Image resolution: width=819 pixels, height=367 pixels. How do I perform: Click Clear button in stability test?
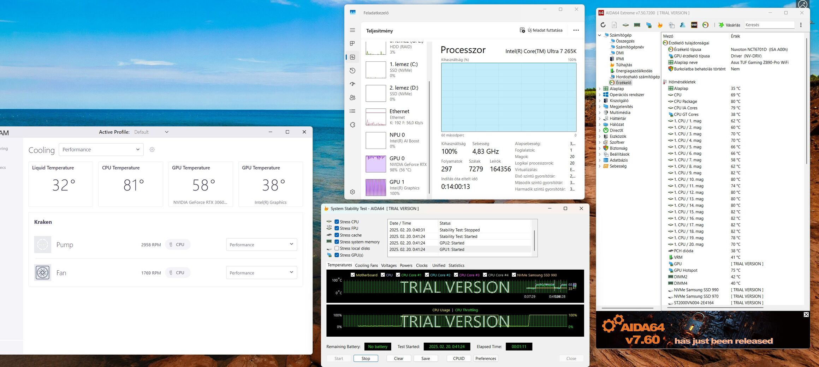click(x=399, y=359)
